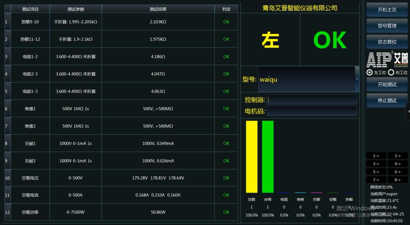Screen dimensions: 410x225
Task: Switch to 型号管理 management page
Action: tap(387, 26)
